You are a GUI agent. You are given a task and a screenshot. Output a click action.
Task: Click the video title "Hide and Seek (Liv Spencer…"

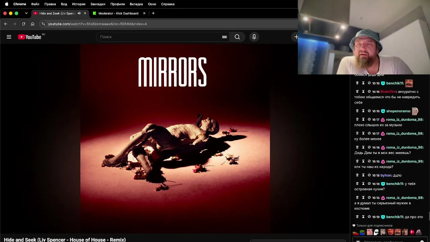coord(65,240)
